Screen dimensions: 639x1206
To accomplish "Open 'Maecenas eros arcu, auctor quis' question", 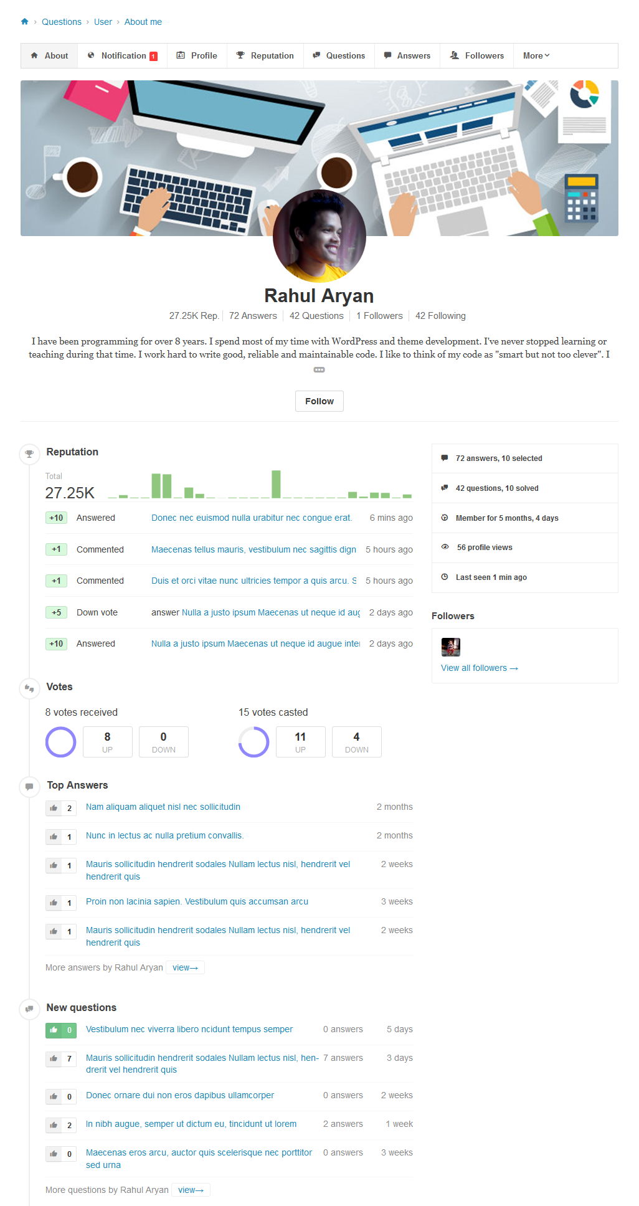I will (x=199, y=1159).
